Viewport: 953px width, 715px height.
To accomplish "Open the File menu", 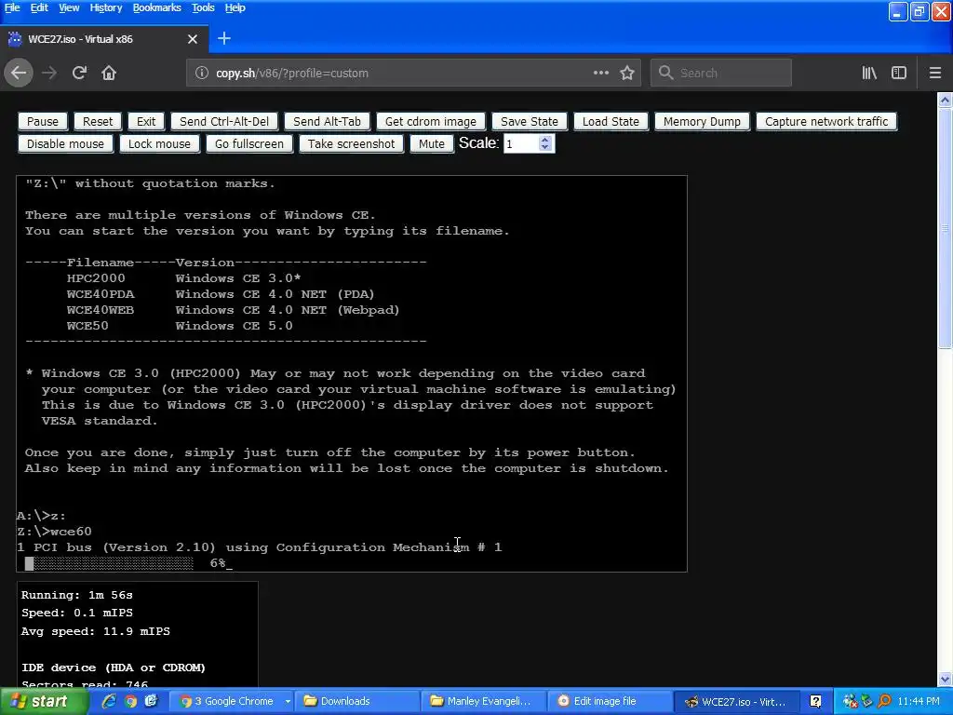I will (12, 7).
